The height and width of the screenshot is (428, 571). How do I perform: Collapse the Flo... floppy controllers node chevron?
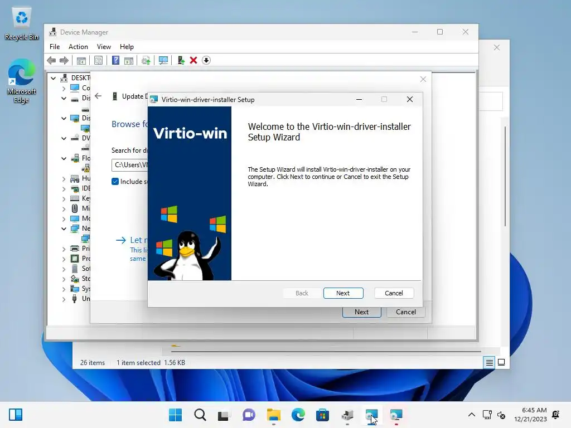coord(64,158)
